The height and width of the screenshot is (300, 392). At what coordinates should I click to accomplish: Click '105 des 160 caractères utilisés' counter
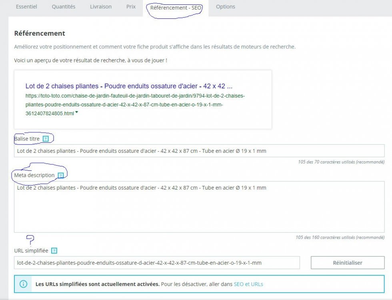click(x=340, y=237)
